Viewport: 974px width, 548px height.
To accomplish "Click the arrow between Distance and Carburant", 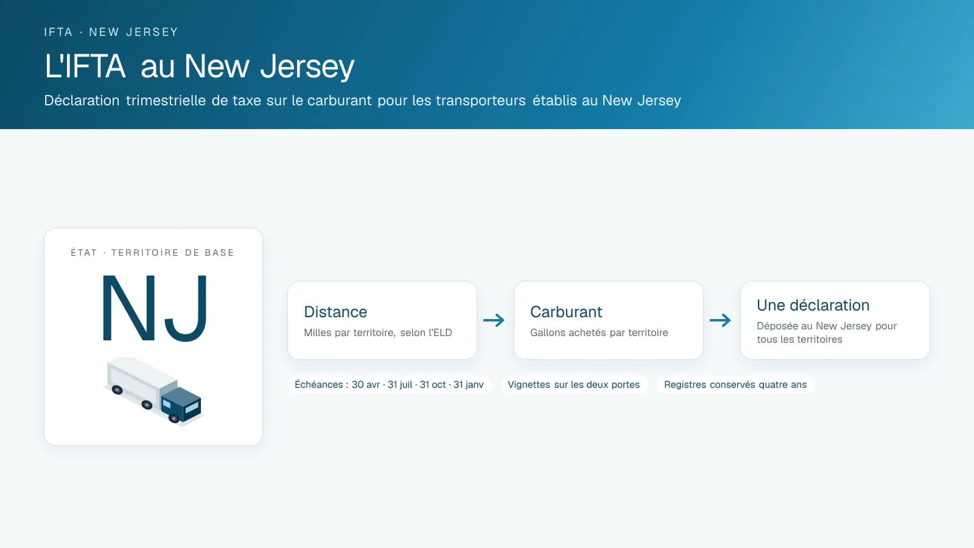I will pyautogui.click(x=494, y=320).
